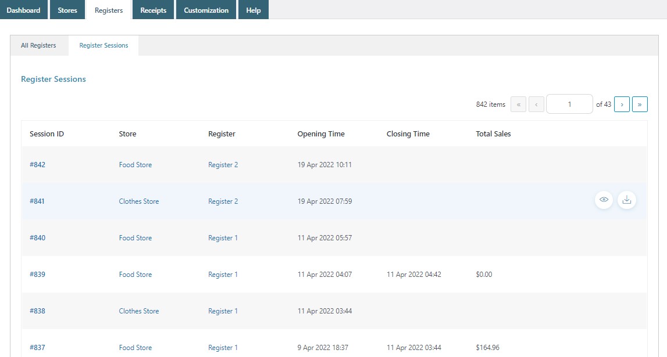The width and height of the screenshot is (667, 357).
Task: Click the page number input field
Action: point(569,104)
